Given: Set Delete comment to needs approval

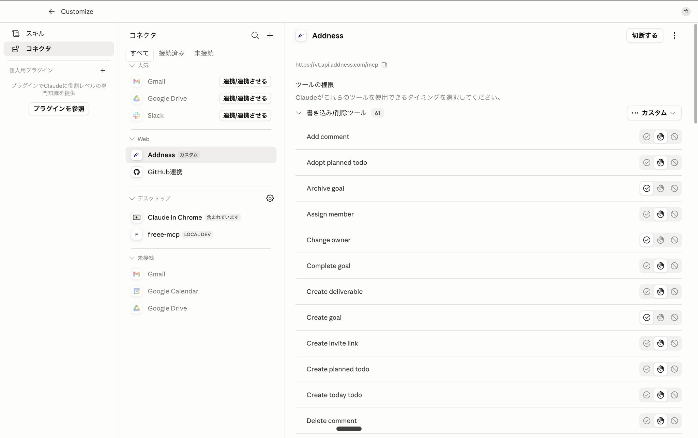Looking at the screenshot, I should pos(661,421).
